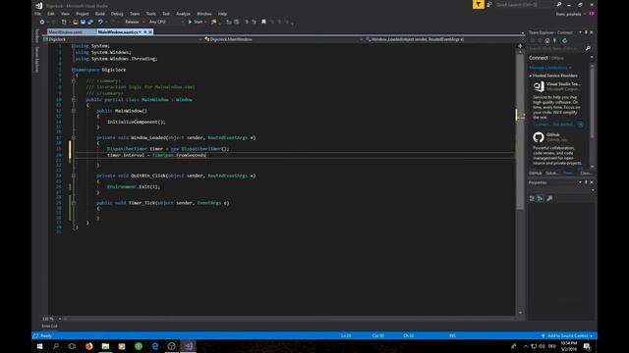Viewport: 629px width, 353px height.
Task: Collapse the Window_Loaded method outlining toggle
Action: [74, 137]
